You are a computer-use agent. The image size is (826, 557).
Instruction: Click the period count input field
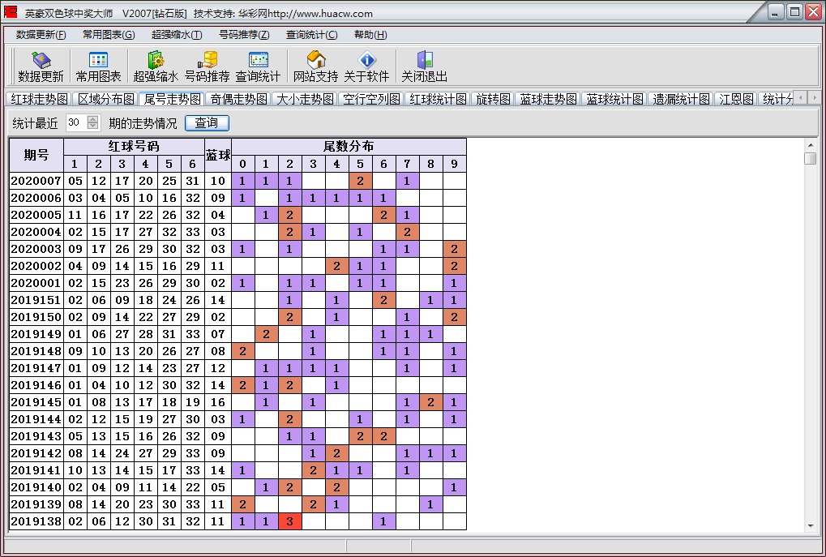click(x=75, y=122)
